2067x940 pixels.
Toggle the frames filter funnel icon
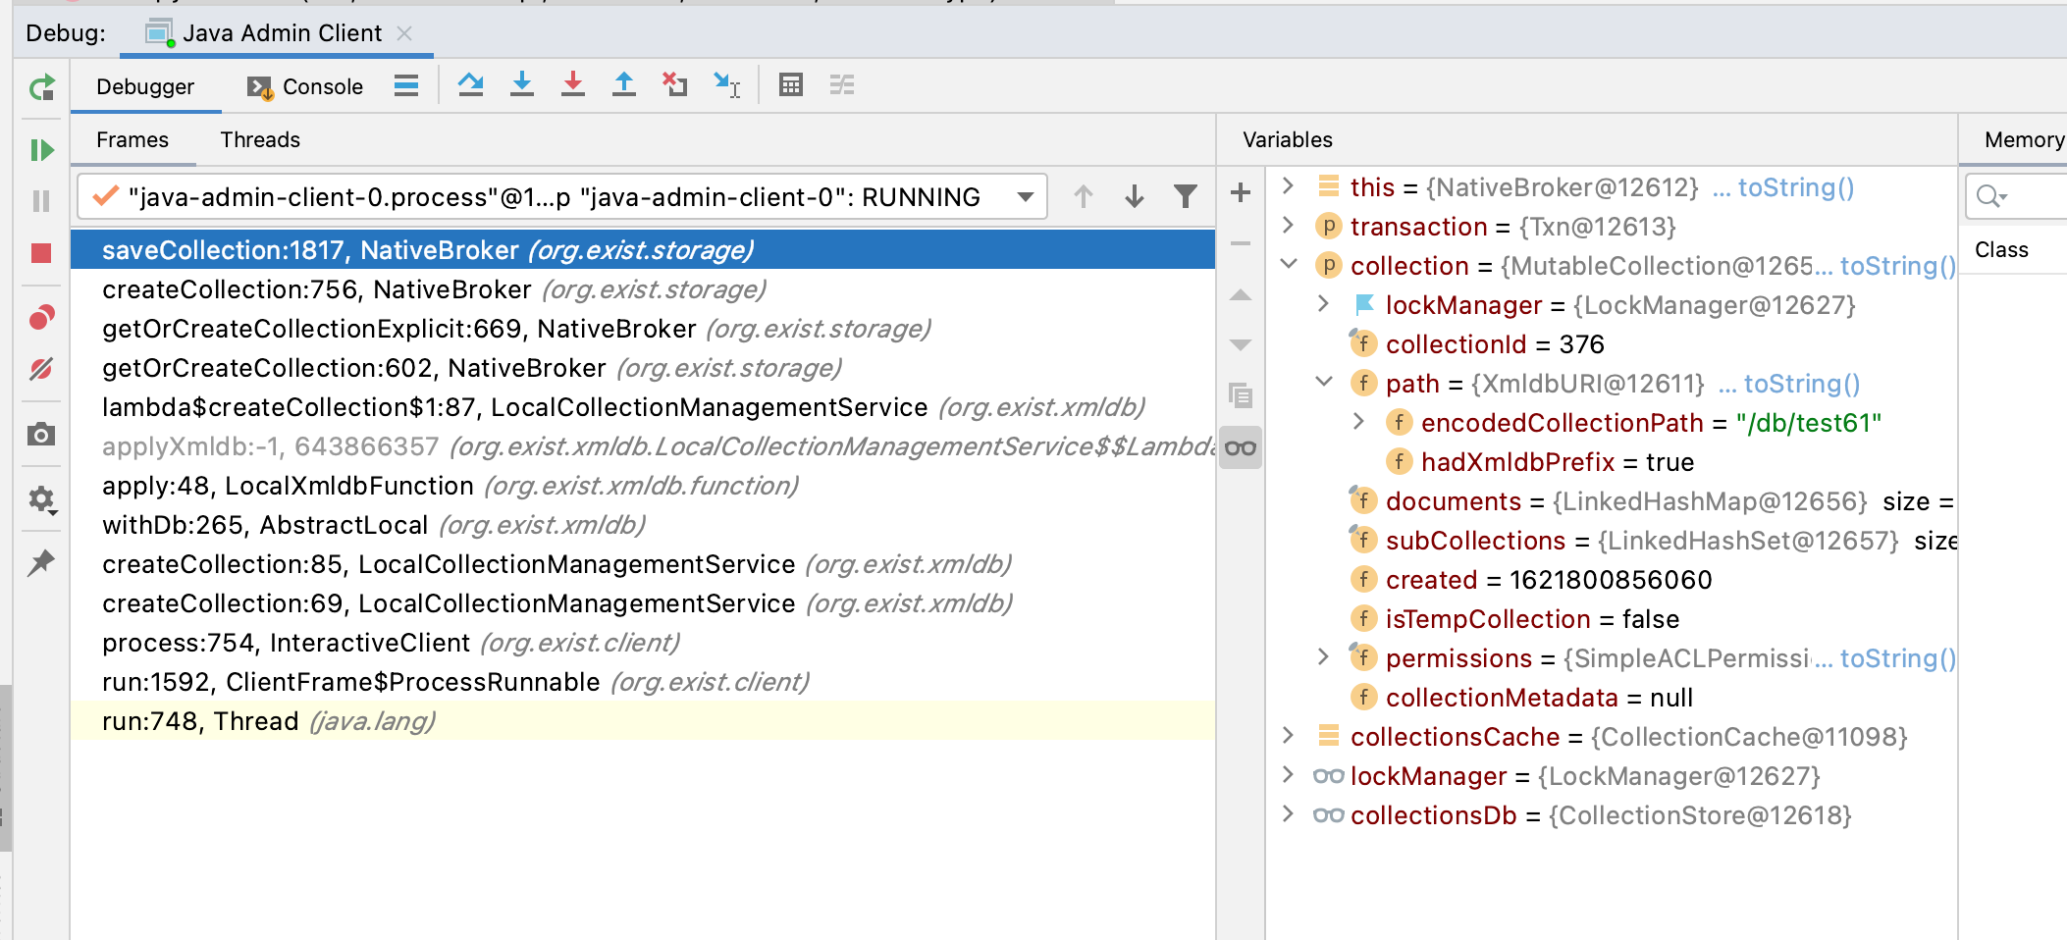coord(1186,197)
